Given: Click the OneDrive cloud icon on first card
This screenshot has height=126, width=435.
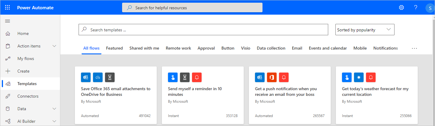Looking at the screenshot, I should [x=98, y=77].
